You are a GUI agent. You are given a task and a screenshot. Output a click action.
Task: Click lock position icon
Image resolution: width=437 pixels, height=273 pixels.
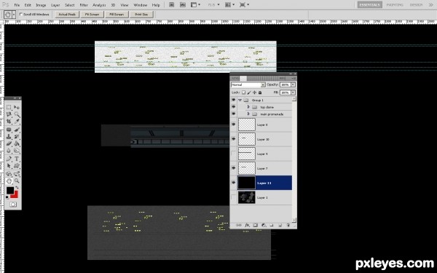[x=254, y=92]
